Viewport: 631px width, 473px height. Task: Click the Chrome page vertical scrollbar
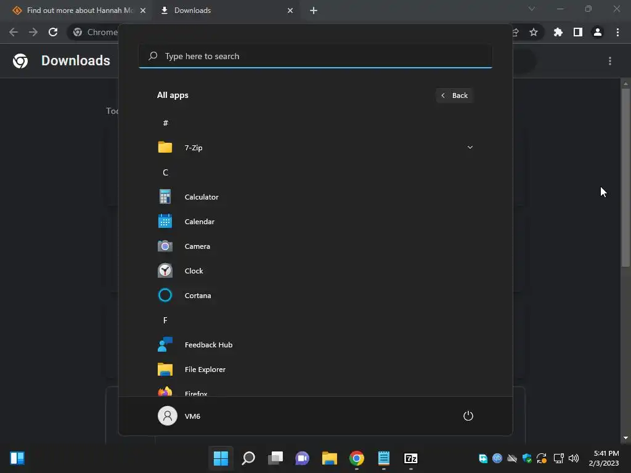click(x=625, y=177)
